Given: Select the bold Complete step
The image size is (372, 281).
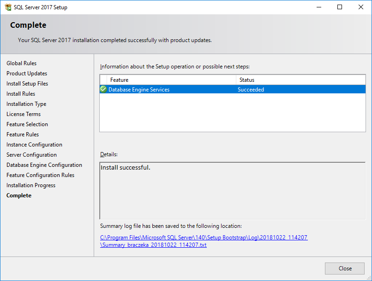Looking at the screenshot, I should tap(19, 195).
